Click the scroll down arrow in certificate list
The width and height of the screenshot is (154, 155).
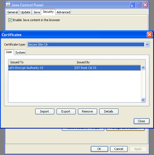point(143,100)
